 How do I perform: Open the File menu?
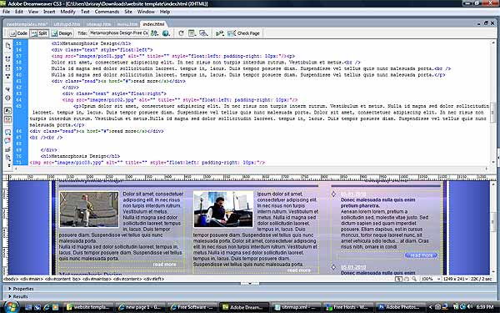point(6,12)
